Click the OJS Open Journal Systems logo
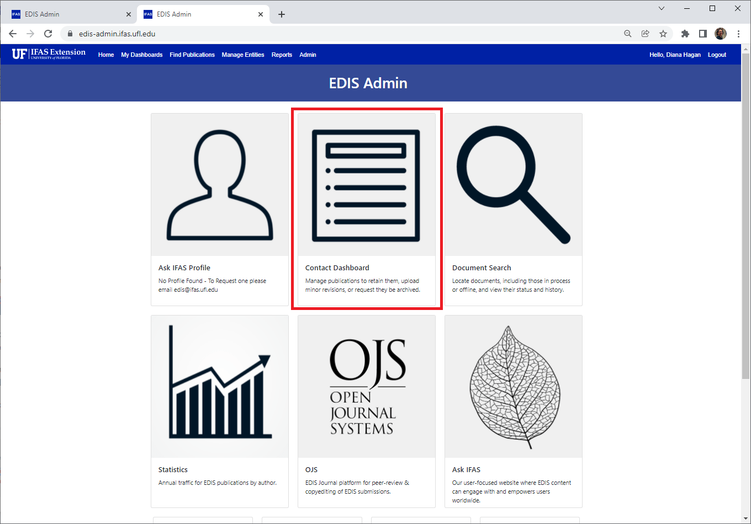This screenshot has height=524, width=751. tap(366, 386)
